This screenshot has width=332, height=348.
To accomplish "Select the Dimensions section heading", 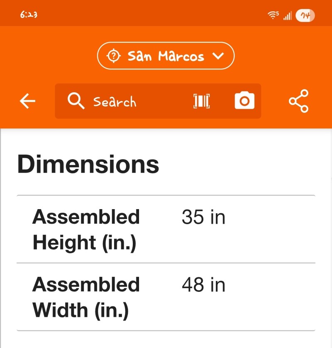I will point(88,164).
